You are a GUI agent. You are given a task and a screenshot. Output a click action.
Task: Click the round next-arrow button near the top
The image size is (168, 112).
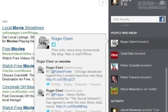(103, 2)
